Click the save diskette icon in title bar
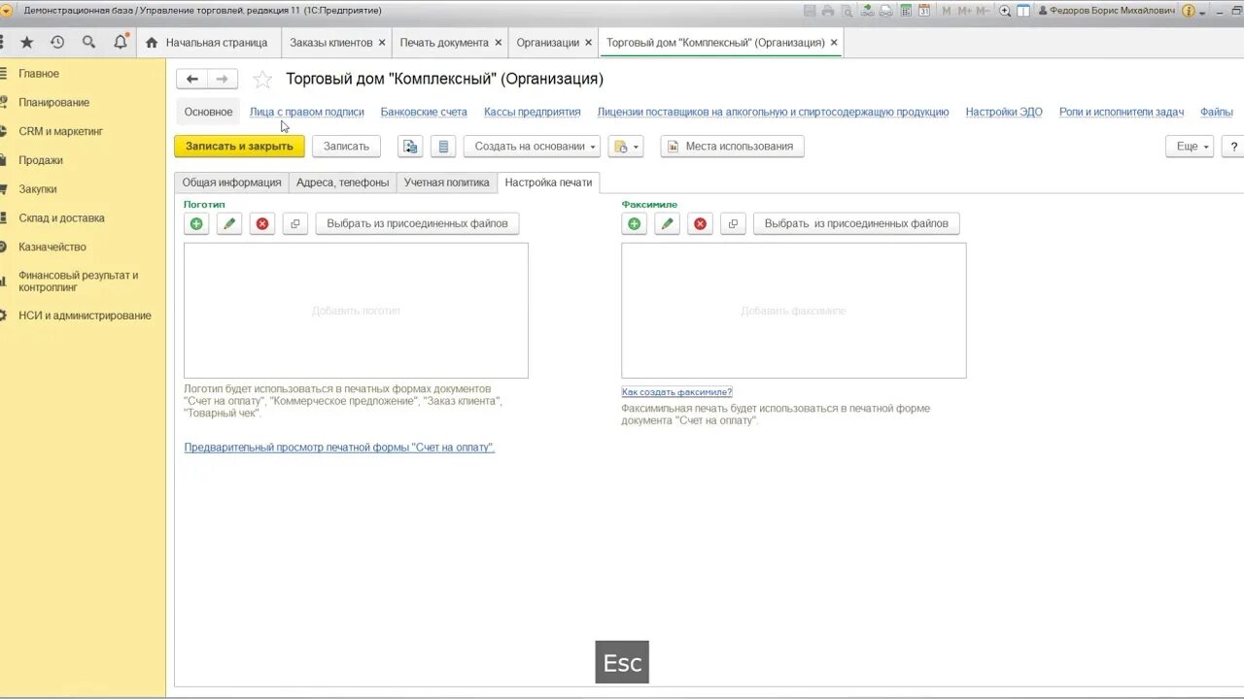This screenshot has height=699, width=1244. [810, 11]
